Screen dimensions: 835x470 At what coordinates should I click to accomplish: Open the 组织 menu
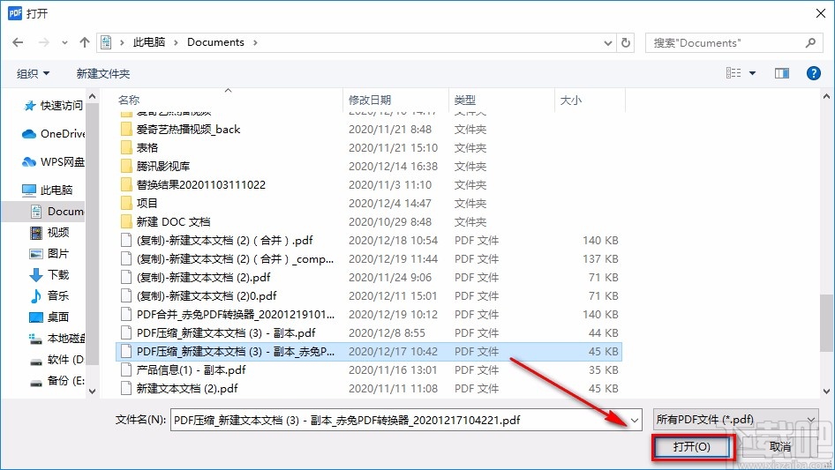tap(33, 73)
